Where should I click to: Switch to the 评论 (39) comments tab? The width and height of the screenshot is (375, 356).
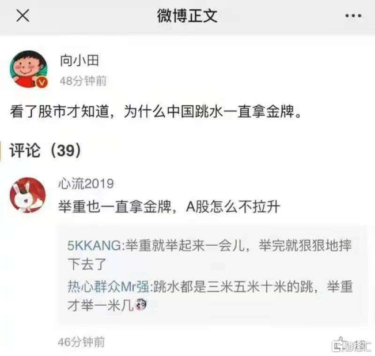pos(46,150)
